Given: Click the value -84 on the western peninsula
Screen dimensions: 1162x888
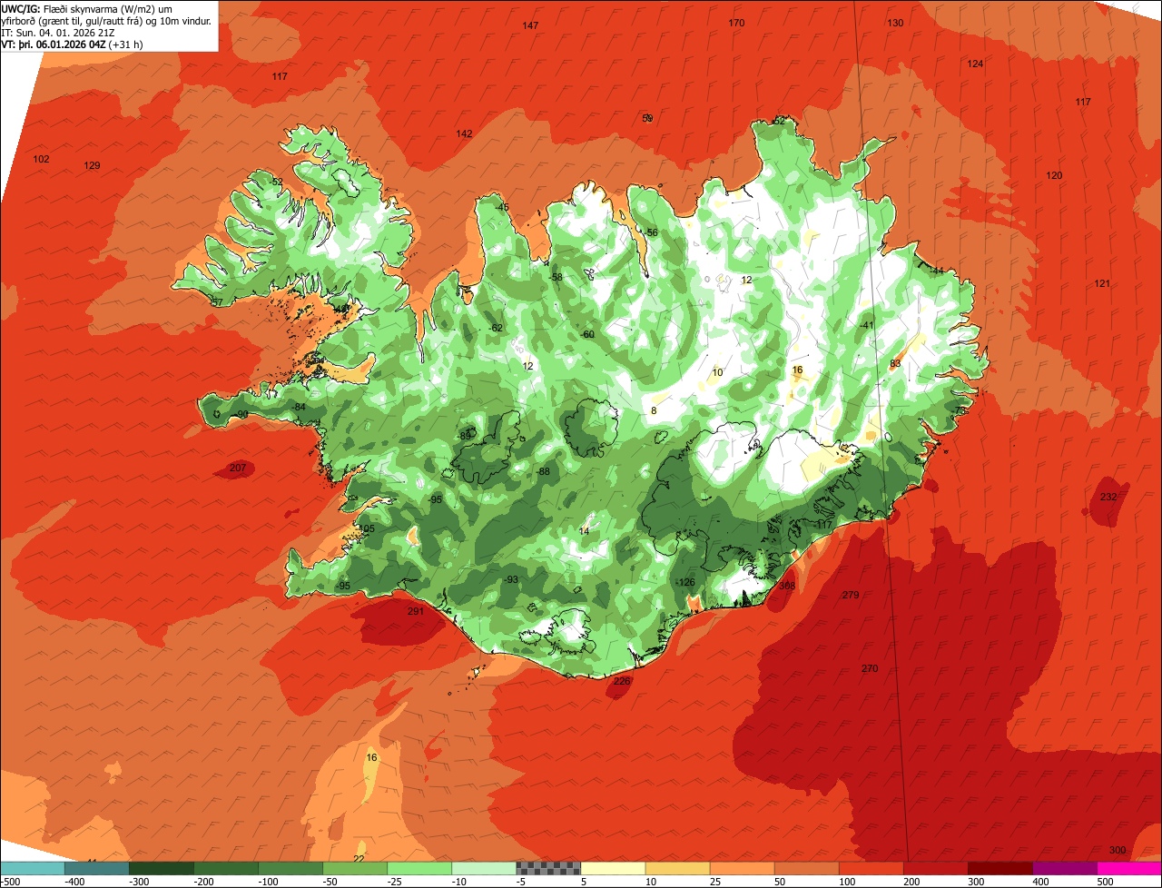Looking at the screenshot, I should pyautogui.click(x=299, y=406).
